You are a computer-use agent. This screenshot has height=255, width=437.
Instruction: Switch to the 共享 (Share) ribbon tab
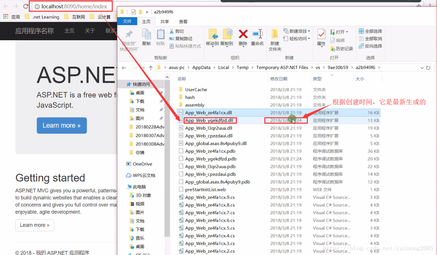coord(165,21)
